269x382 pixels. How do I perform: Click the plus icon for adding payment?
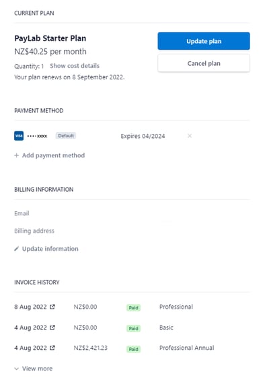point(16,155)
